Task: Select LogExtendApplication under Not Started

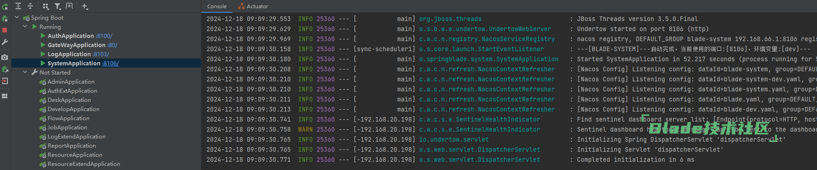Action: [77, 136]
